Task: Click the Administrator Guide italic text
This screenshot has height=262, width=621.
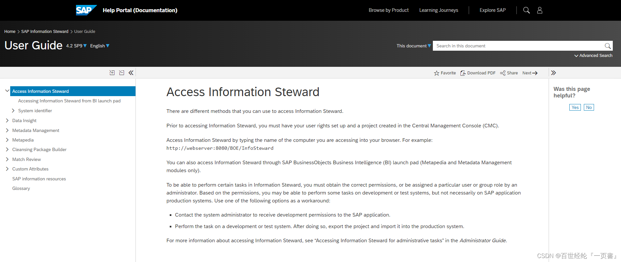Action: (483, 241)
